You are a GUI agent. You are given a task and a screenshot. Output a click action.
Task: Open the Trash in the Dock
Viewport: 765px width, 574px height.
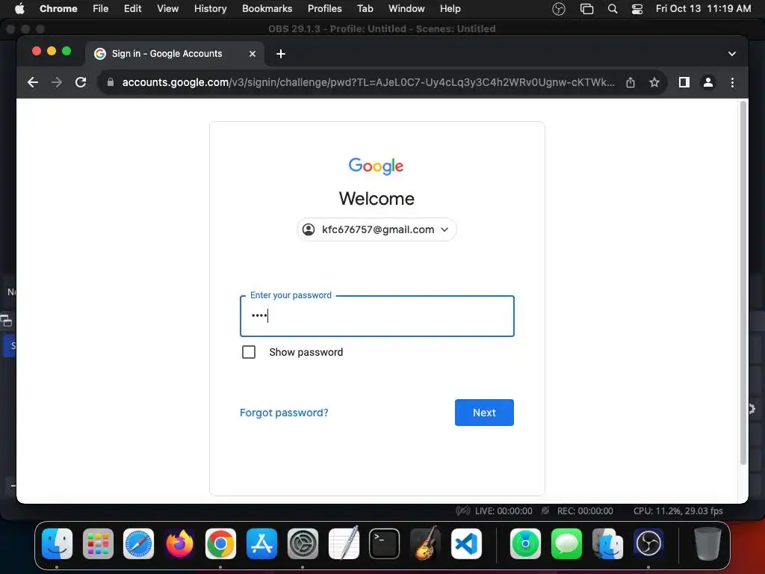click(x=707, y=543)
